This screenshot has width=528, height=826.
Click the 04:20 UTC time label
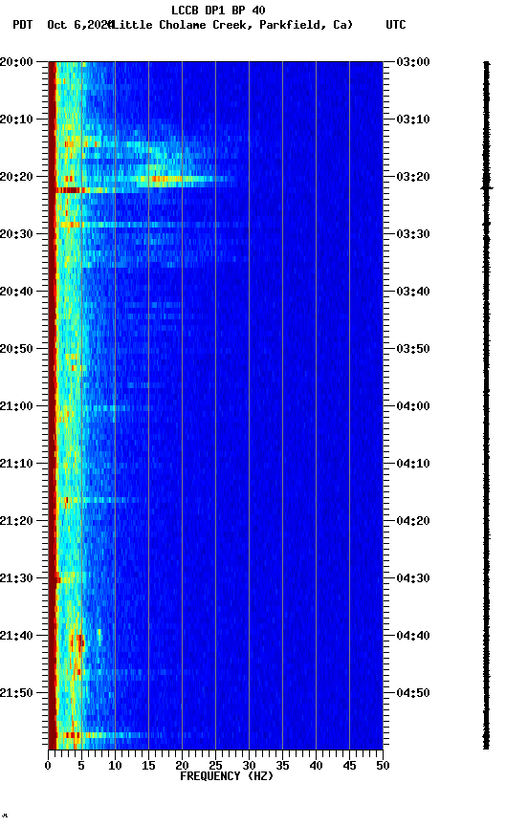pyautogui.click(x=413, y=521)
